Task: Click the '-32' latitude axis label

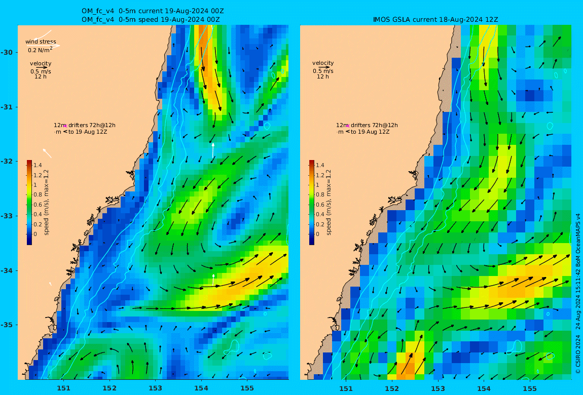Action: pyautogui.click(x=6, y=162)
